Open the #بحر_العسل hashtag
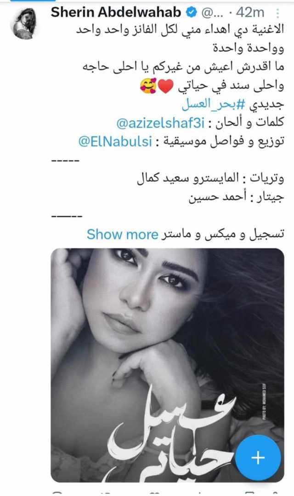Screen dimensions: 294x496 tap(212, 105)
